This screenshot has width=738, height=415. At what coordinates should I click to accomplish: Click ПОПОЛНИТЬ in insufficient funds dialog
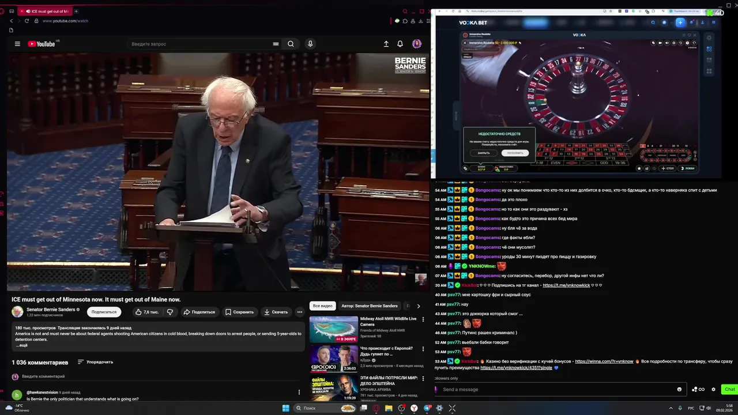point(515,153)
